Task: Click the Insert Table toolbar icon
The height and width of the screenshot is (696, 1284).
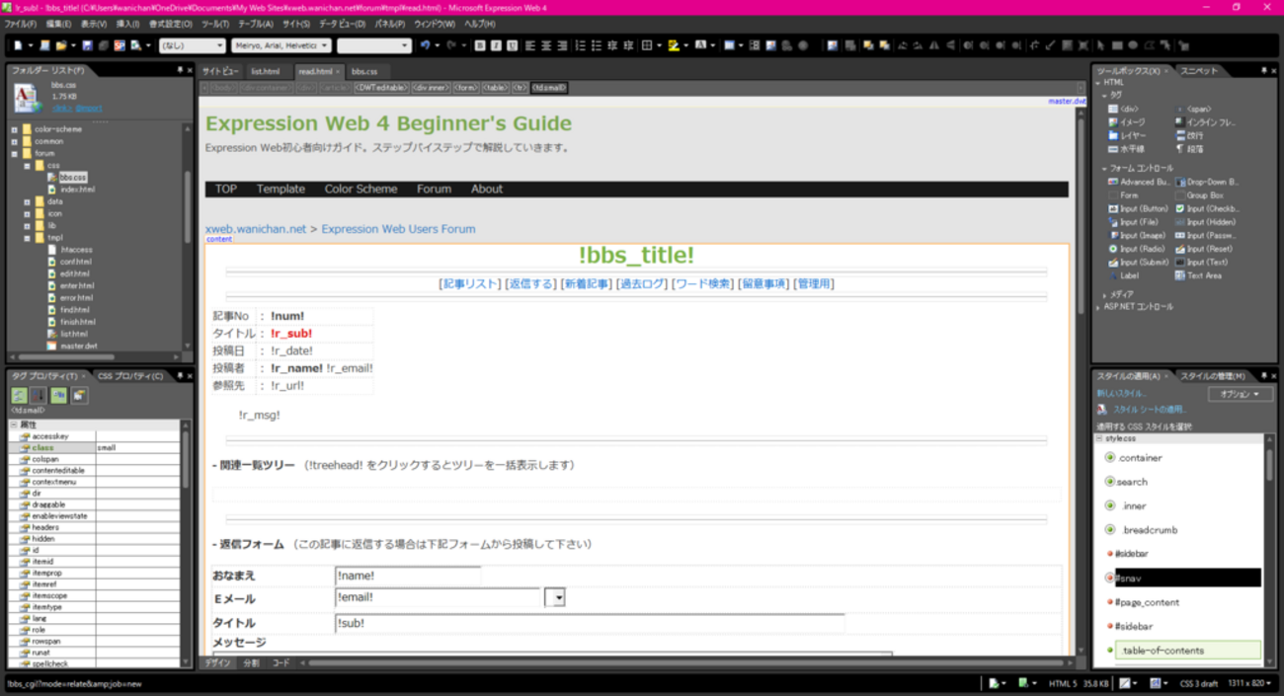Action: click(x=729, y=45)
